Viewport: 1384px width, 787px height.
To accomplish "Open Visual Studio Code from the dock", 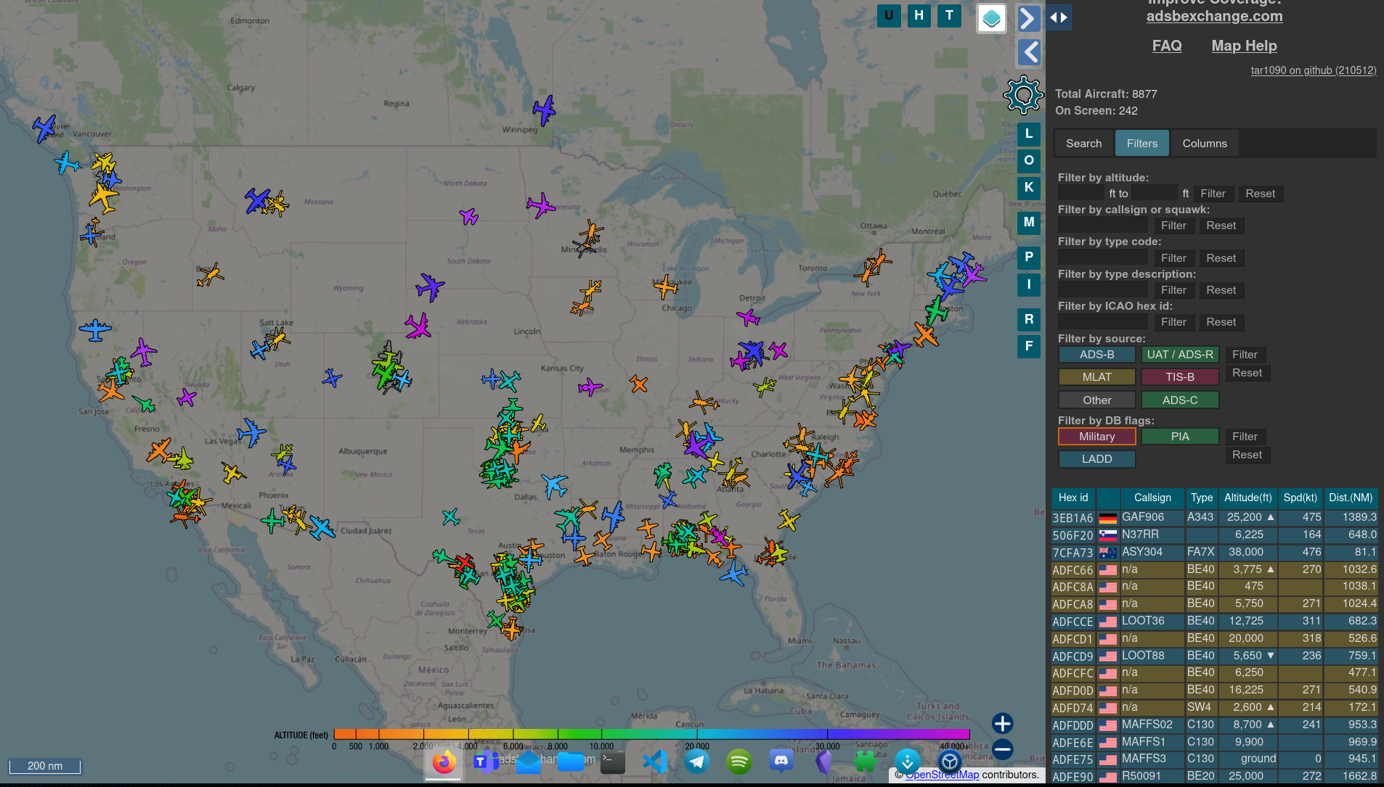I will pyautogui.click(x=655, y=762).
